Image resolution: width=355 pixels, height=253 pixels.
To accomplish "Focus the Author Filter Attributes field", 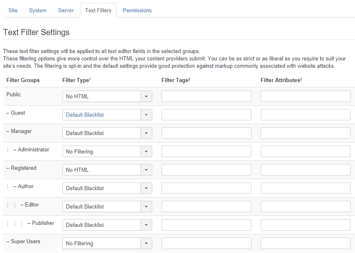I will click(305, 188).
